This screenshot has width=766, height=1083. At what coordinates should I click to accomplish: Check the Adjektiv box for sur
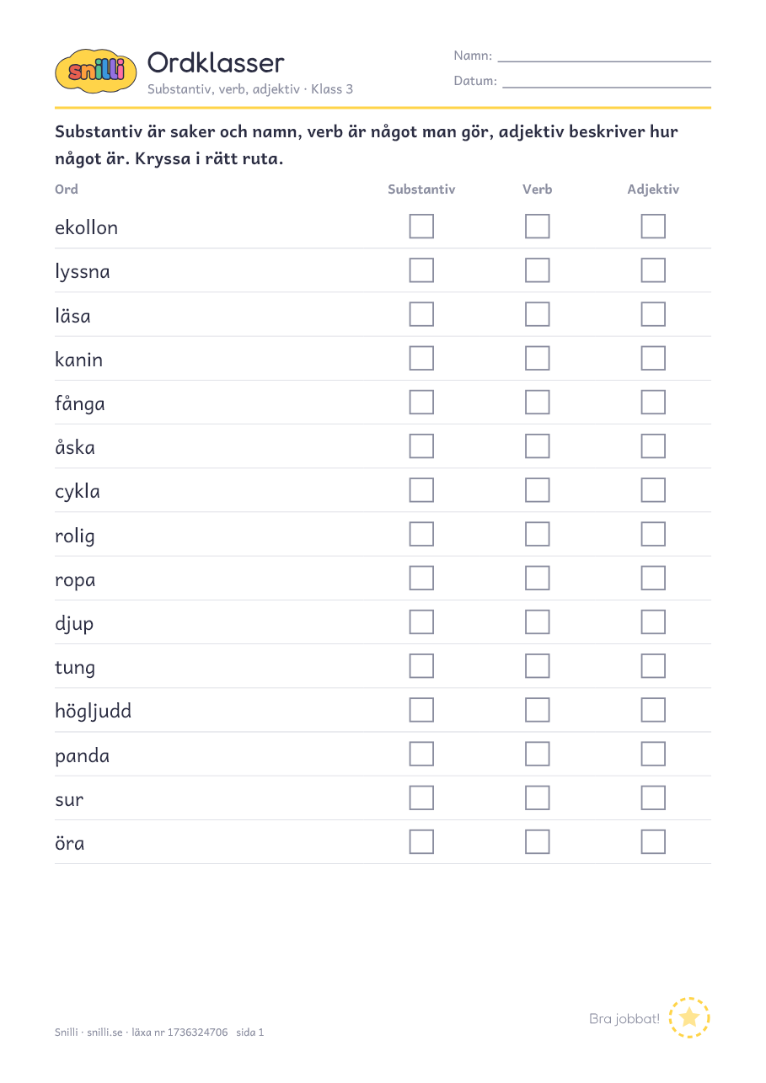pyautogui.click(x=653, y=798)
